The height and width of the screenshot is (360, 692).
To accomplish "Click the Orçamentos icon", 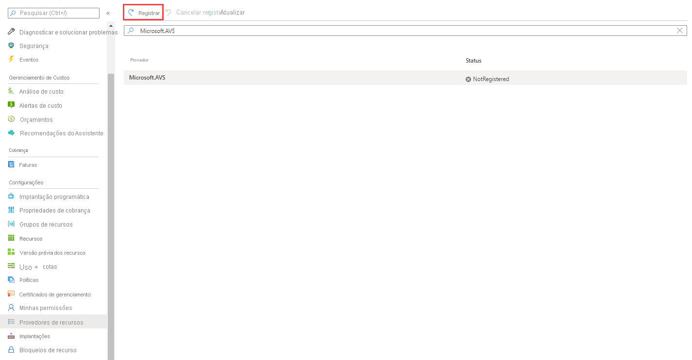I will coord(11,119).
